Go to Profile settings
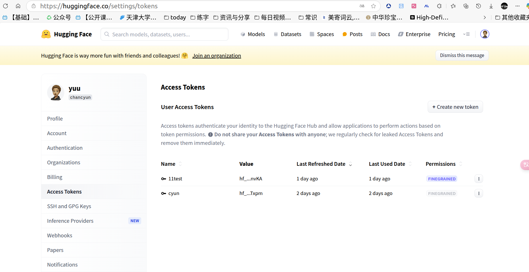The width and height of the screenshot is (529, 272). tap(94, 119)
